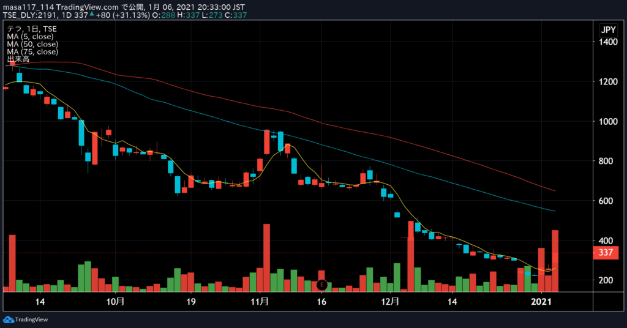This screenshot has width=627, height=328.
Task: Click the 1000 price axis label
Action: 608,121
